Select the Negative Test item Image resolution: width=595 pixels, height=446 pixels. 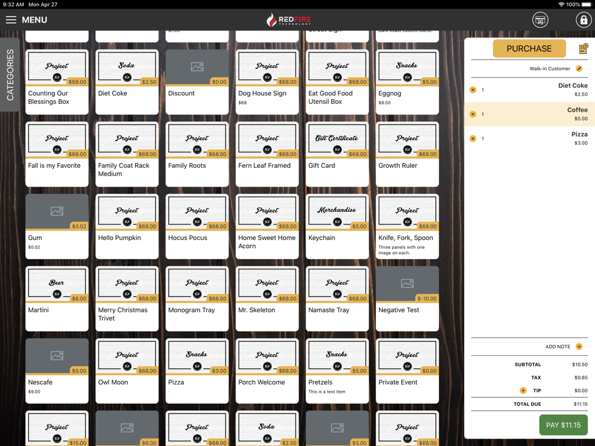tap(407, 299)
